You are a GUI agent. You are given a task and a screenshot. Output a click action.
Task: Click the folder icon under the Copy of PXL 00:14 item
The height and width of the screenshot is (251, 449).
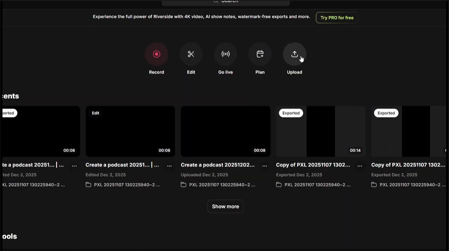coord(279,185)
